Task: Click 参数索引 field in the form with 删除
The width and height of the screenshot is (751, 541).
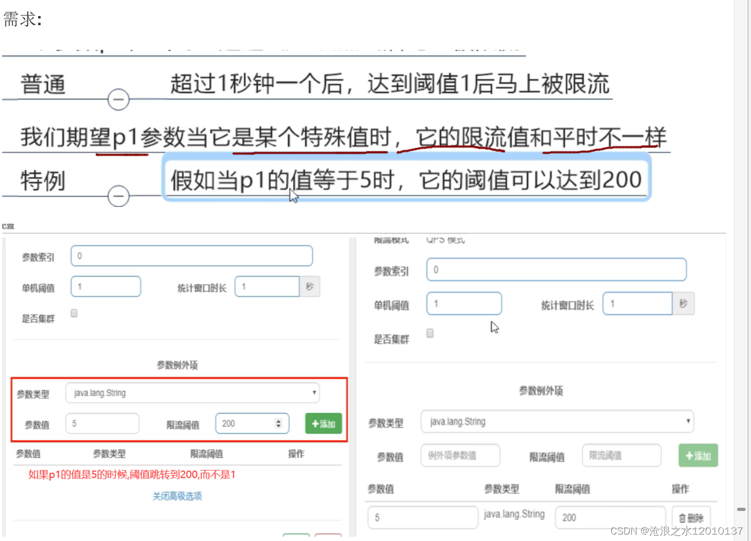Action: coord(557,269)
